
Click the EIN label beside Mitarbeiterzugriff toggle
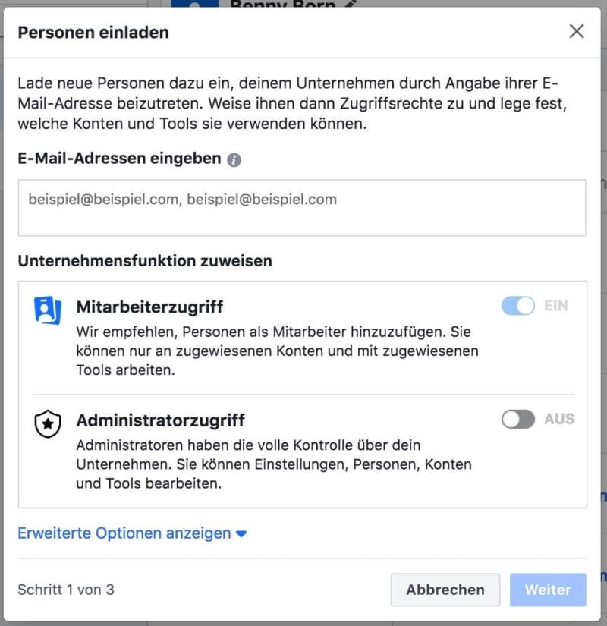tap(555, 306)
